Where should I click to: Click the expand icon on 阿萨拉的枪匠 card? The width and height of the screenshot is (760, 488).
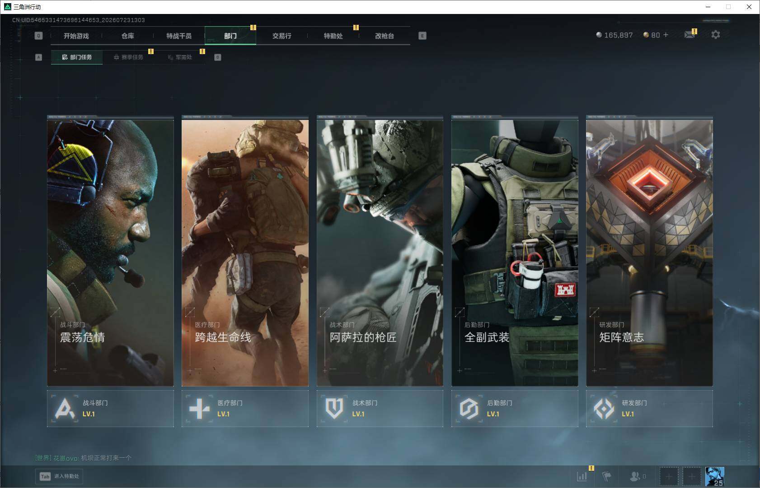[324, 312]
